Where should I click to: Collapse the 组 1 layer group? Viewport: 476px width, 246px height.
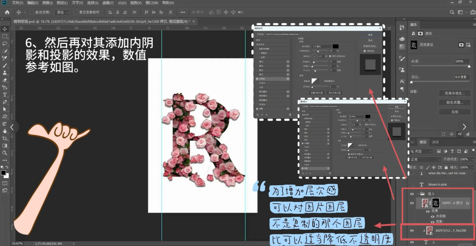[418, 194]
